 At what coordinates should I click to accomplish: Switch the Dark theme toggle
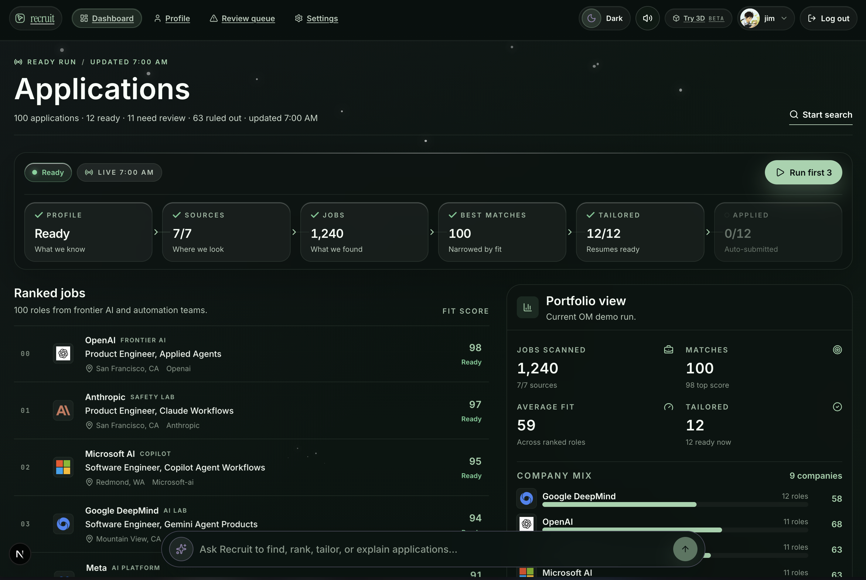point(604,18)
